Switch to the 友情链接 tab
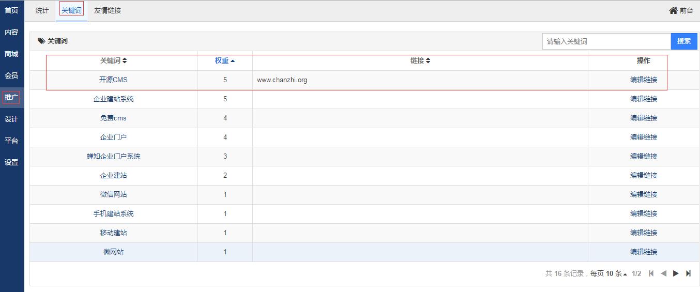Image resolution: width=700 pixels, height=292 pixels. (108, 10)
